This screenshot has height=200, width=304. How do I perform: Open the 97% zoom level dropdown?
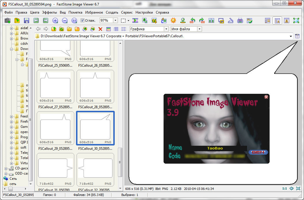pyautogui.click(x=116, y=20)
